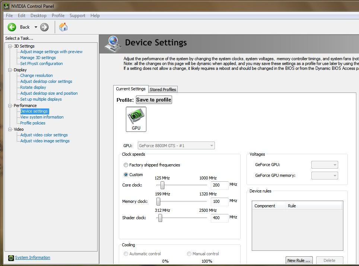Open the Back history dropdown arrow

point(36,27)
